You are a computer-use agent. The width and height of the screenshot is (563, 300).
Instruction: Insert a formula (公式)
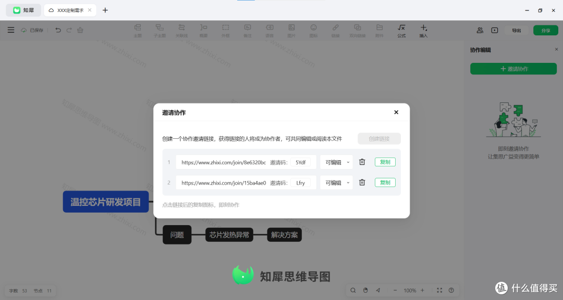[x=401, y=31]
